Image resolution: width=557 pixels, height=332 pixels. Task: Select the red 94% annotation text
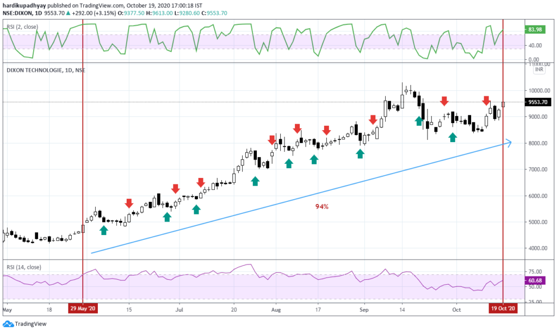(x=322, y=206)
